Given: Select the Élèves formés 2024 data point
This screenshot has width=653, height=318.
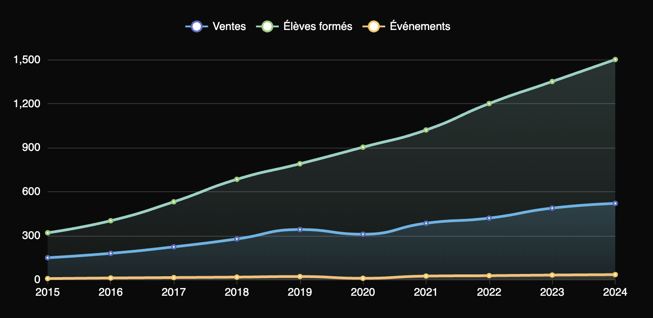Looking at the screenshot, I should (615, 60).
